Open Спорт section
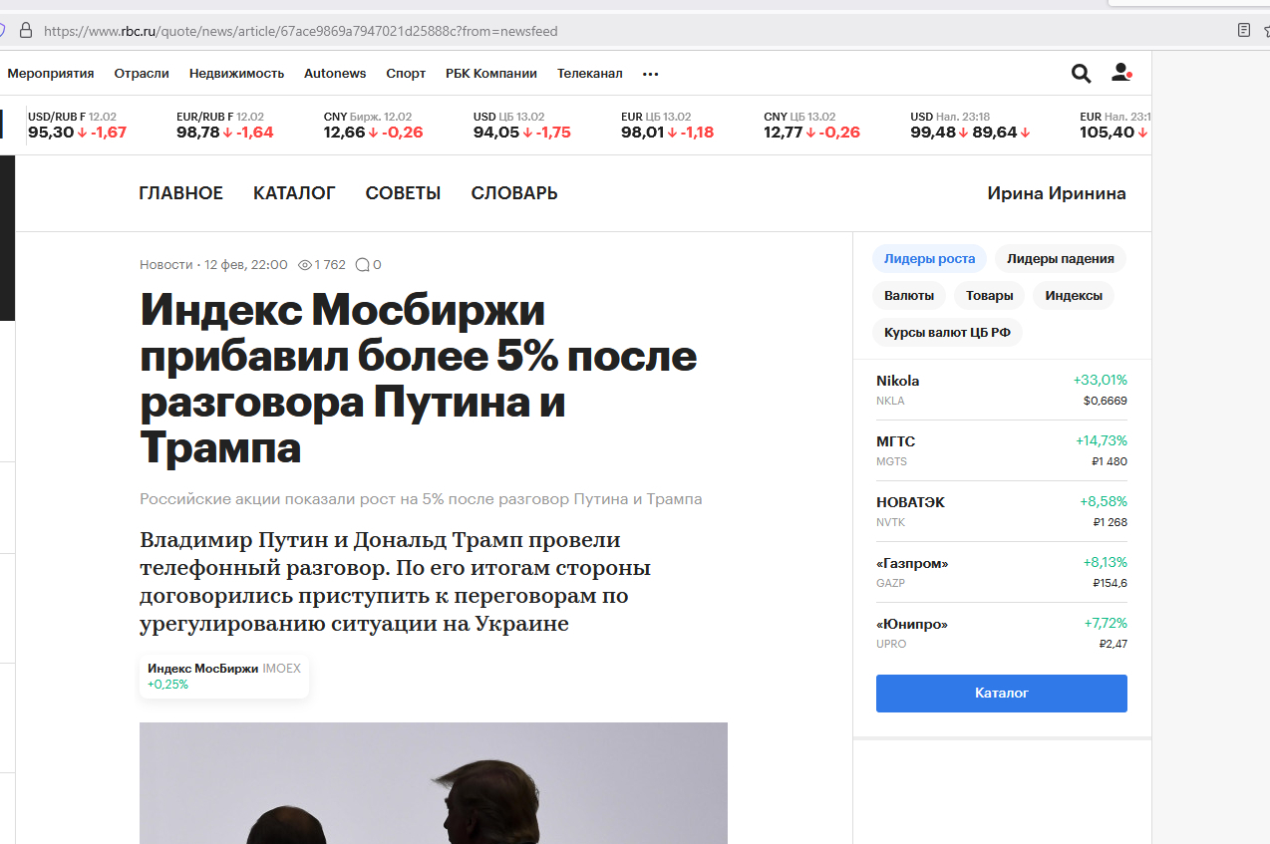This screenshot has width=1270, height=844. coord(406,73)
